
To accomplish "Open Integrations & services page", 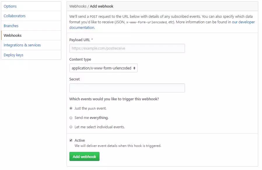I will [31, 45].
